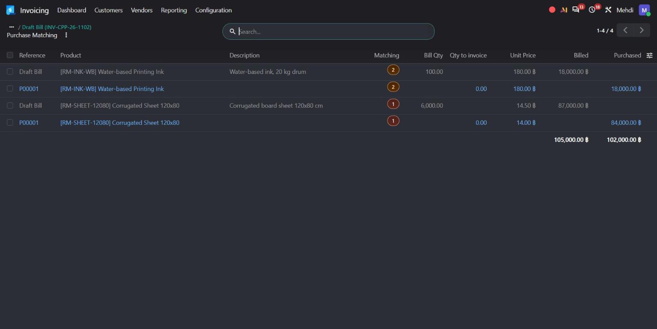The height and width of the screenshot is (329, 657).
Task: Check the Draft Bill Corrugated Sheet row
Action: point(10,106)
